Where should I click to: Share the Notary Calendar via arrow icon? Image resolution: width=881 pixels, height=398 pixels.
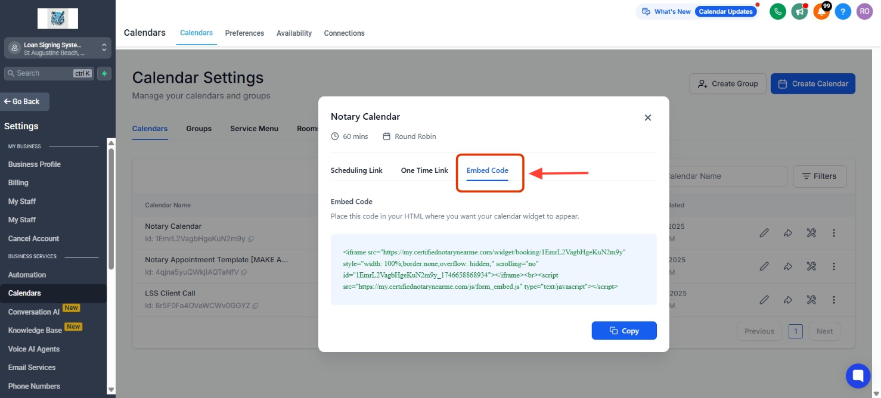tap(788, 233)
